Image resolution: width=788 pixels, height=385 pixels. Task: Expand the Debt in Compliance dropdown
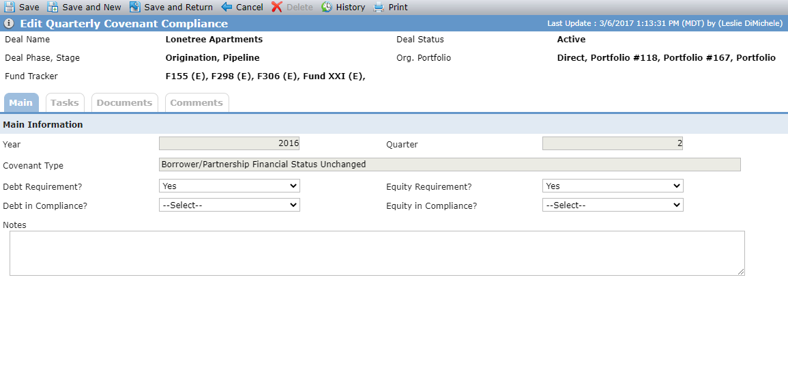click(230, 205)
